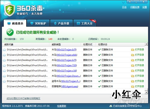Click 打开目录 for the Trojan.Down row
150x109 pixels.
[x=139, y=76]
